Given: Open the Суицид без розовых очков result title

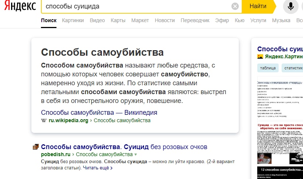Looking at the screenshot, I should (124, 147).
